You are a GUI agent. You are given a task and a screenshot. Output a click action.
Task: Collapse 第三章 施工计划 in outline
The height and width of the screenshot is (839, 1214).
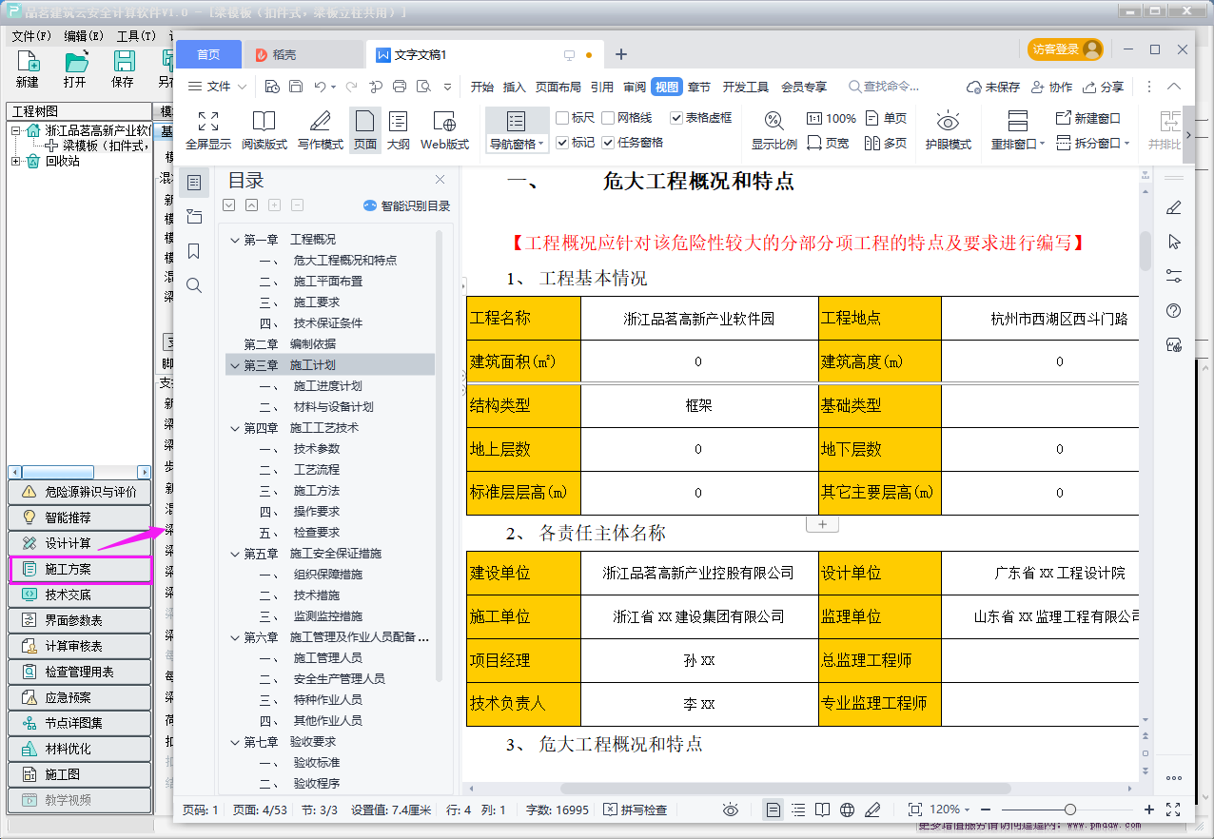point(235,365)
